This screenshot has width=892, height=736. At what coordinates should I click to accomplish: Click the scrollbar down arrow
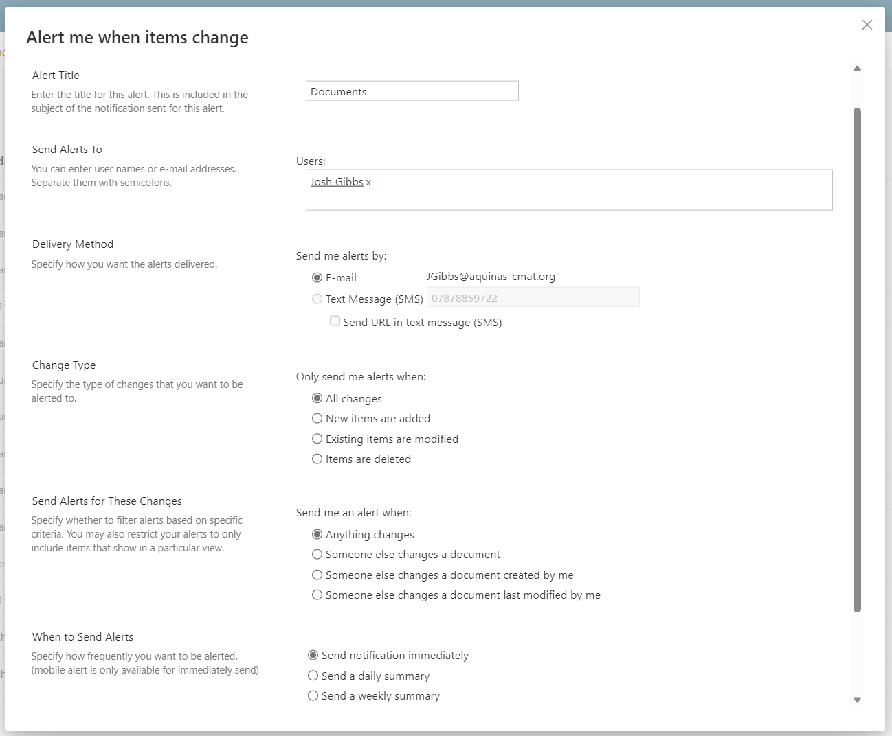tap(857, 700)
